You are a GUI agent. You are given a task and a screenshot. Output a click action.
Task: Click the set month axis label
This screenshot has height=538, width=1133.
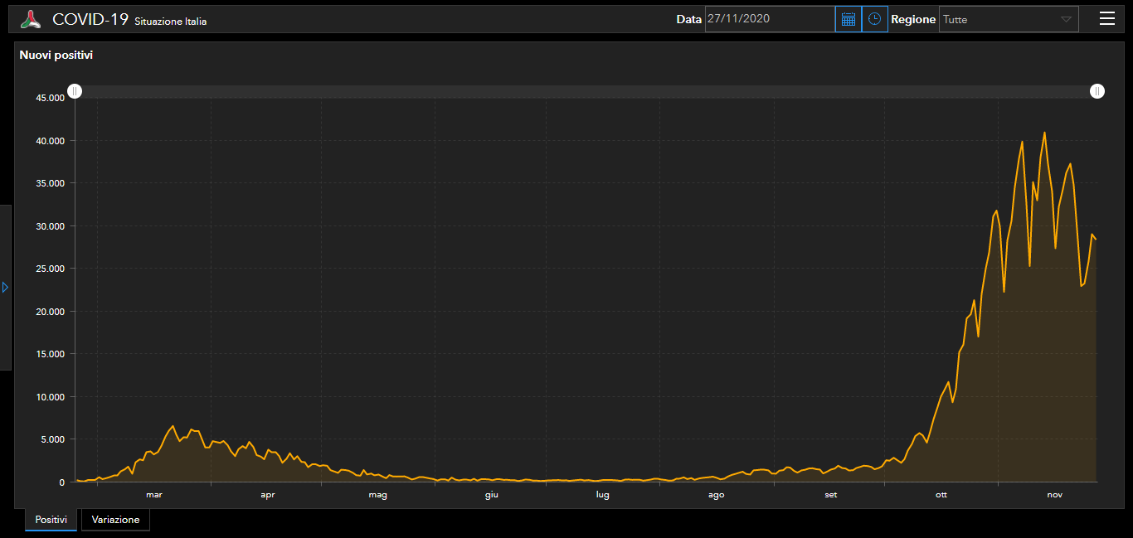point(831,495)
